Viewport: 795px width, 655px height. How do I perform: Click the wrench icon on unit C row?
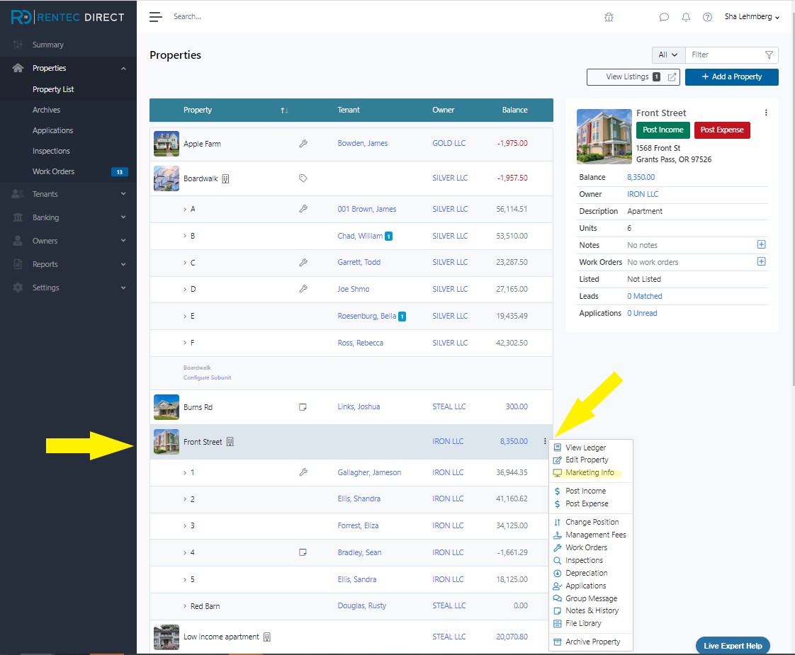click(303, 263)
